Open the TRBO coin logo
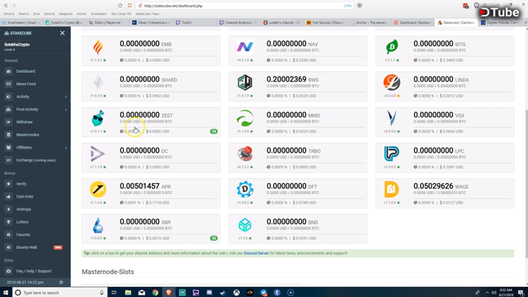This screenshot has height=297, width=528. (x=245, y=154)
